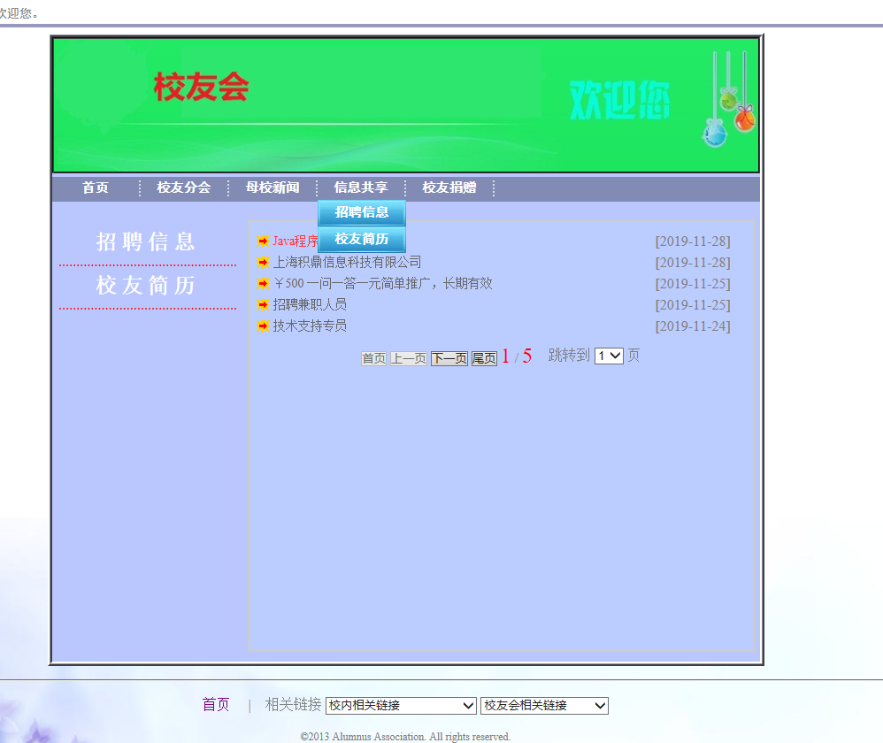The image size is (883, 743).
Task: Open the 校友会相关链接 dropdown in the footer
Action: [x=542, y=705]
